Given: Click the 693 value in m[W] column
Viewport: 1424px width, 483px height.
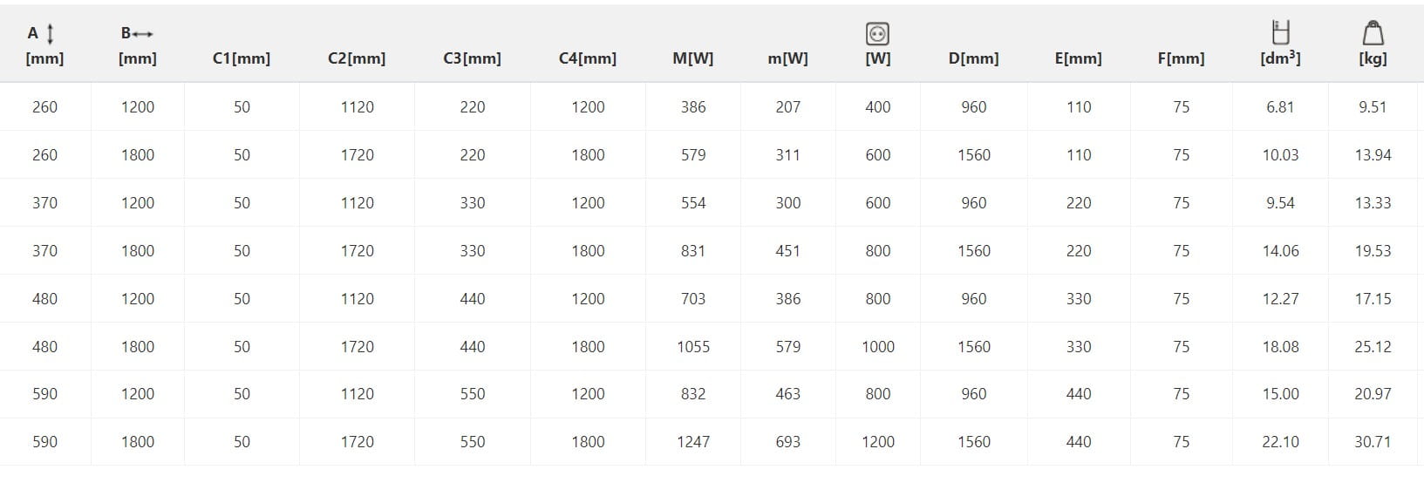Looking at the screenshot, I should tap(787, 442).
